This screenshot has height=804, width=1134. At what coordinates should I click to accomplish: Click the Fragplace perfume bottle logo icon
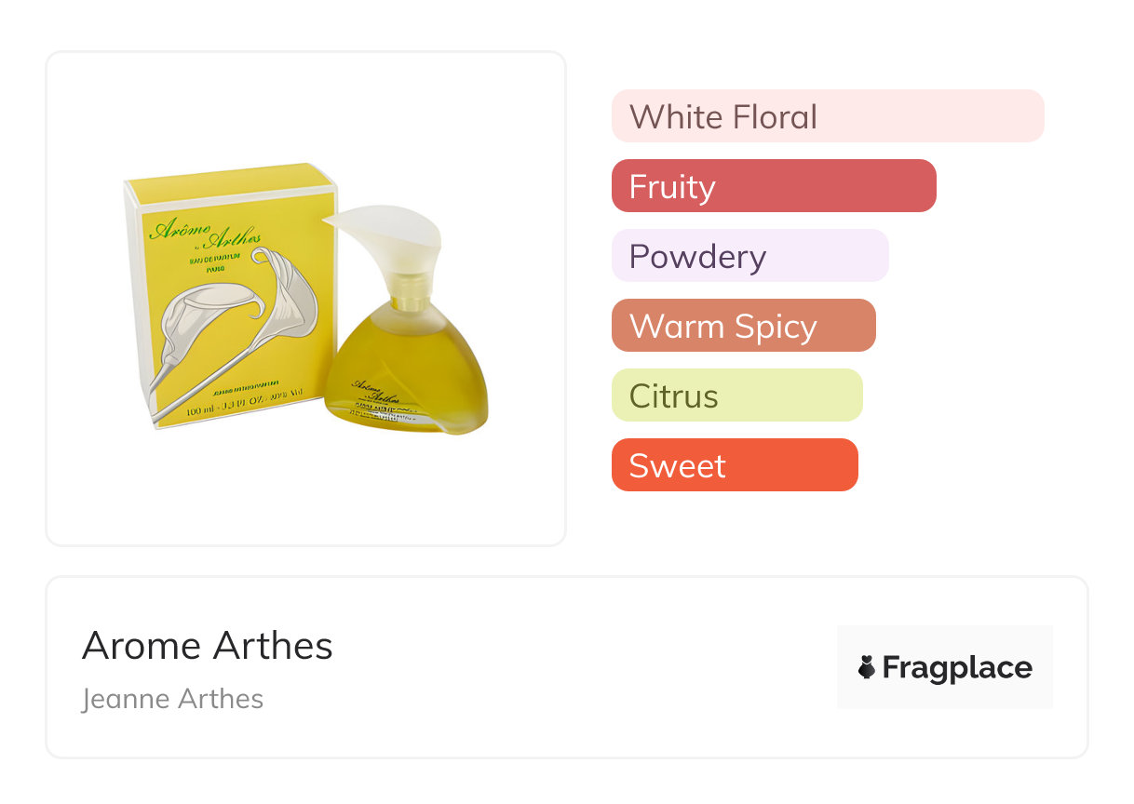pyautogui.click(x=867, y=667)
